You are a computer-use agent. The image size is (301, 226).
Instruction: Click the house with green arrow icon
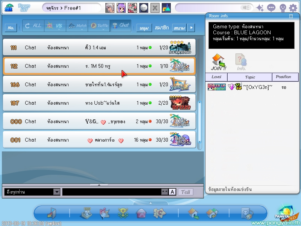[193, 213]
